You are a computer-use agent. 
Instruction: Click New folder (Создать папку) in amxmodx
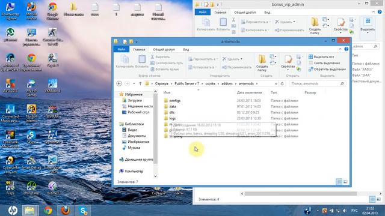coord(262,63)
